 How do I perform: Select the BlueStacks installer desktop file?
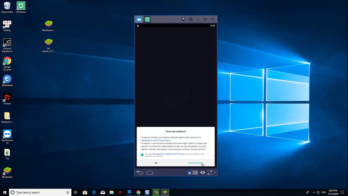(48, 26)
